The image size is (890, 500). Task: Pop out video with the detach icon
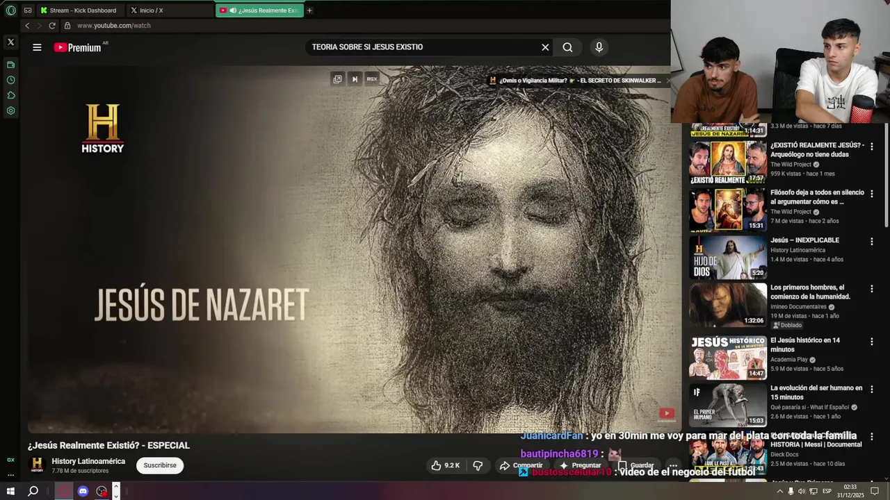(337, 79)
